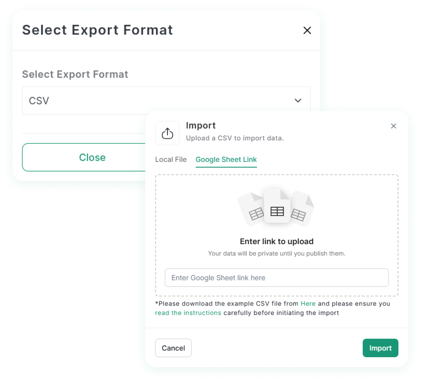
Task: Close the Select Export Format dialog
Action: [x=307, y=30]
